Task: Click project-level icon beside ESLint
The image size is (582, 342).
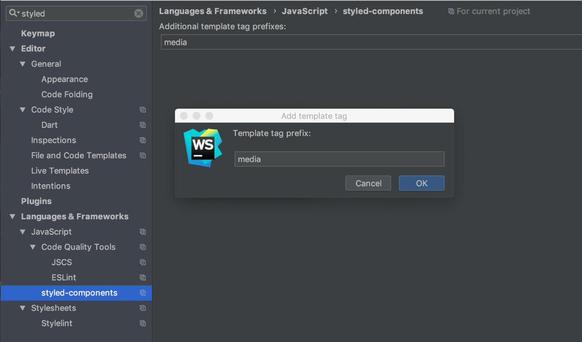Action: [x=143, y=278]
